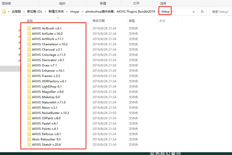The width and height of the screenshot is (232, 155).
Task: Select the AKVIS MakeUp 6.0 folder icon
Action: 29,97
